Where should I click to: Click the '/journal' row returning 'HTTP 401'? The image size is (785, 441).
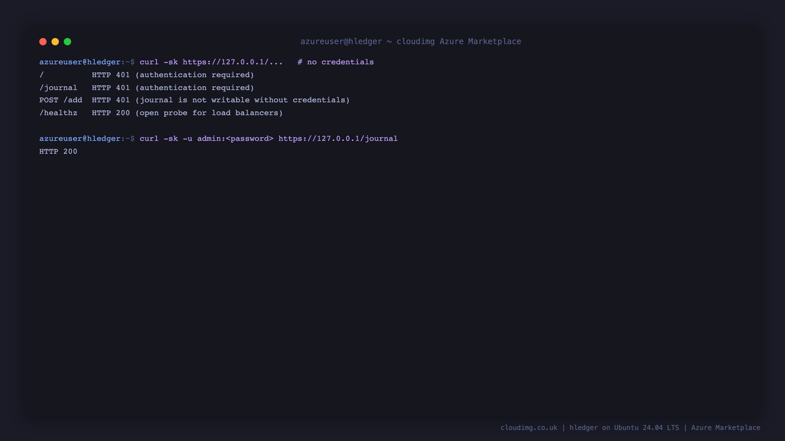pos(147,88)
